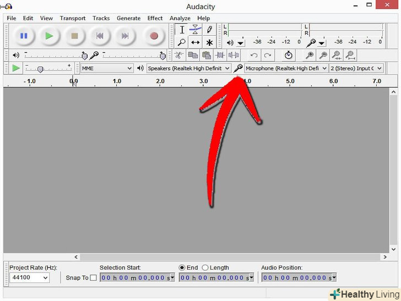Image resolution: width=401 pixels, height=301 pixels.
Task: Start playback with the green Play button
Action: click(49, 36)
